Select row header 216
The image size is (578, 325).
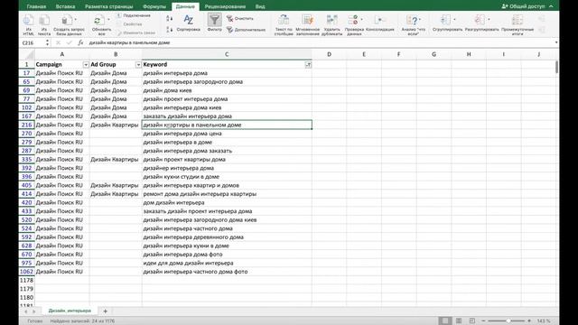point(26,125)
